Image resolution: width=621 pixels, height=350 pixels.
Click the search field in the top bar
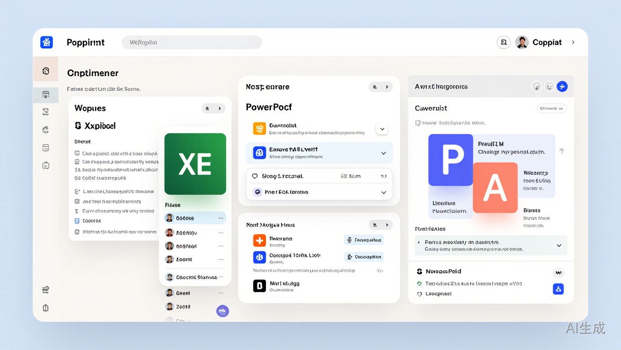coord(192,42)
